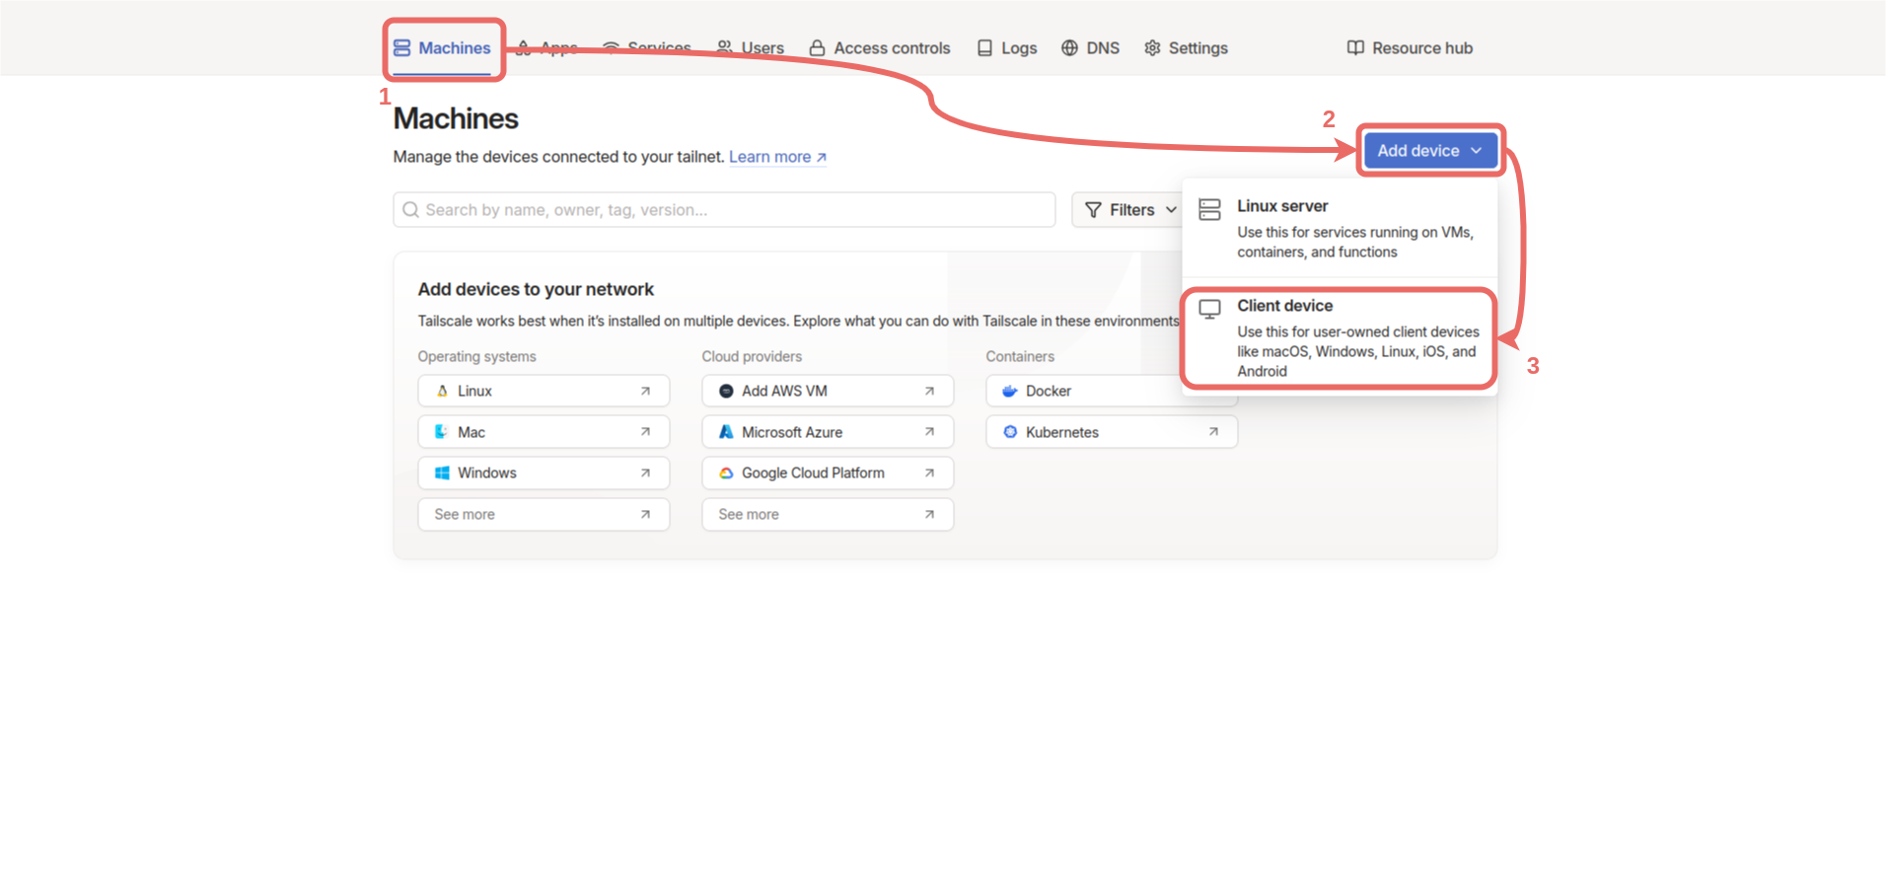The height and width of the screenshot is (874, 1886).
Task: Click the Mac Finder icon
Action: point(442,432)
